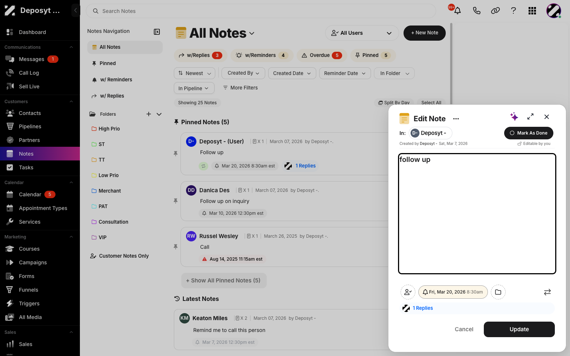Cancel the note edit

tap(464, 329)
